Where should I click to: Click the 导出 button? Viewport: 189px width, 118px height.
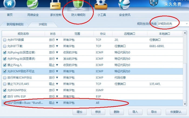[x=154, y=112]
